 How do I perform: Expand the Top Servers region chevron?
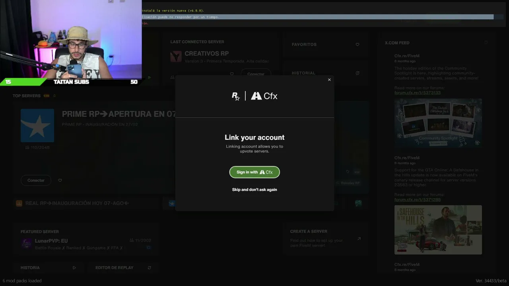54,96
